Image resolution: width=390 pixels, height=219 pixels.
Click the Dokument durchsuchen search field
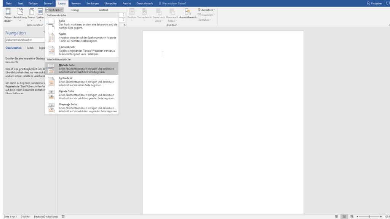coord(25,40)
